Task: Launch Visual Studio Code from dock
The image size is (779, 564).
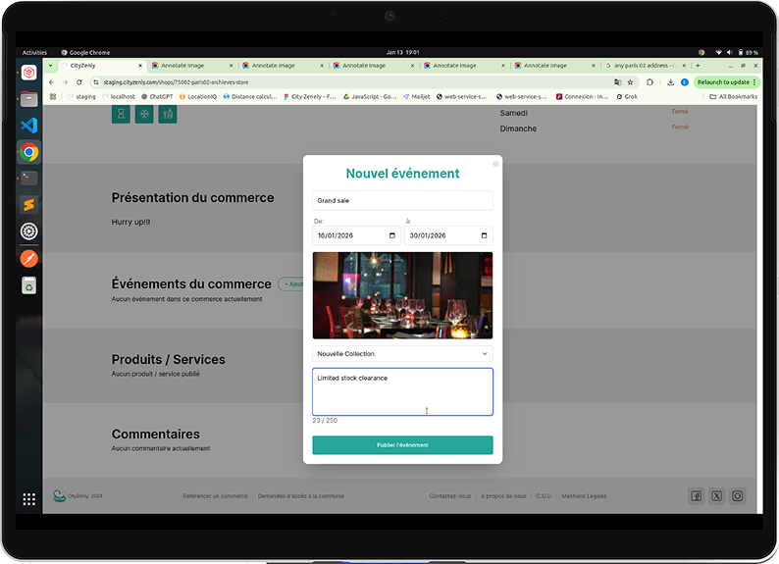Action: pyautogui.click(x=29, y=126)
